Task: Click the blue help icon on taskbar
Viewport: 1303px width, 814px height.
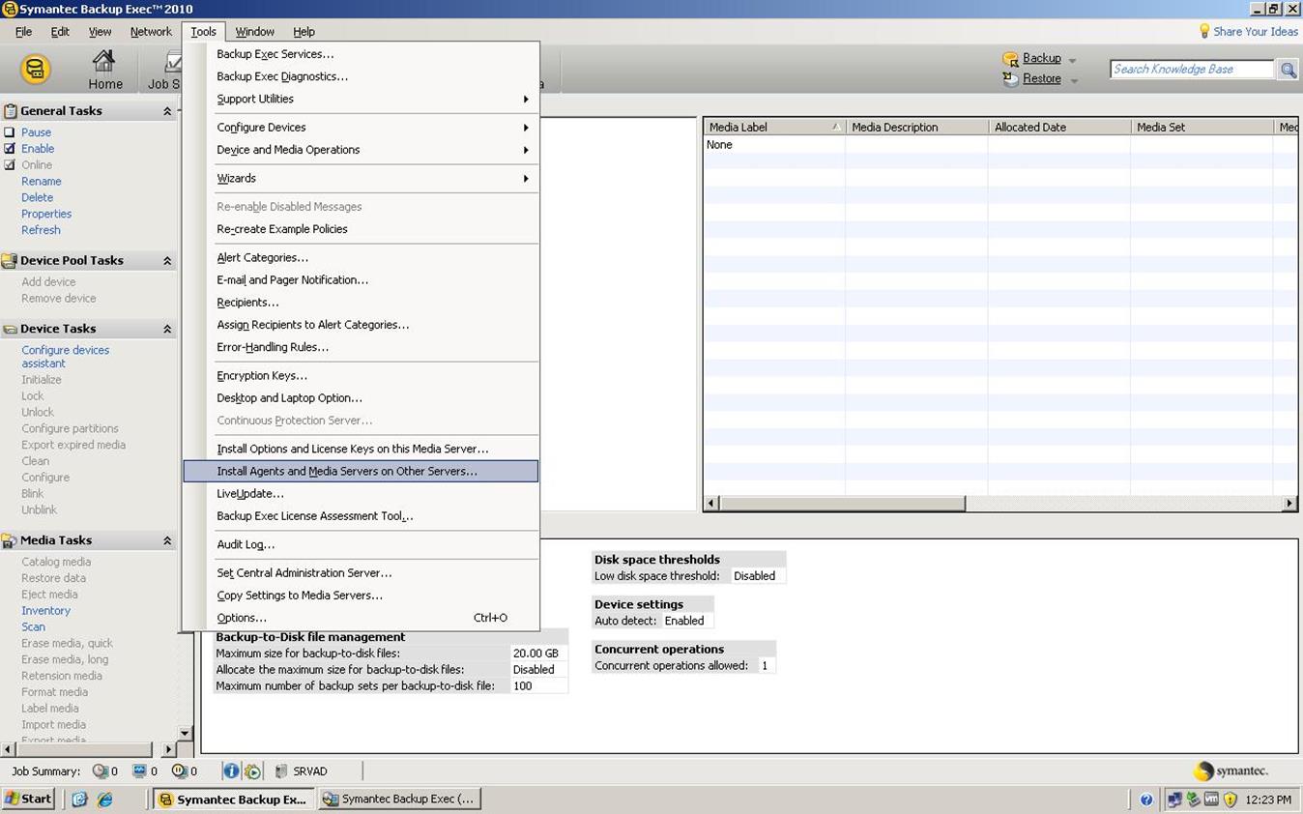Action: click(1146, 799)
